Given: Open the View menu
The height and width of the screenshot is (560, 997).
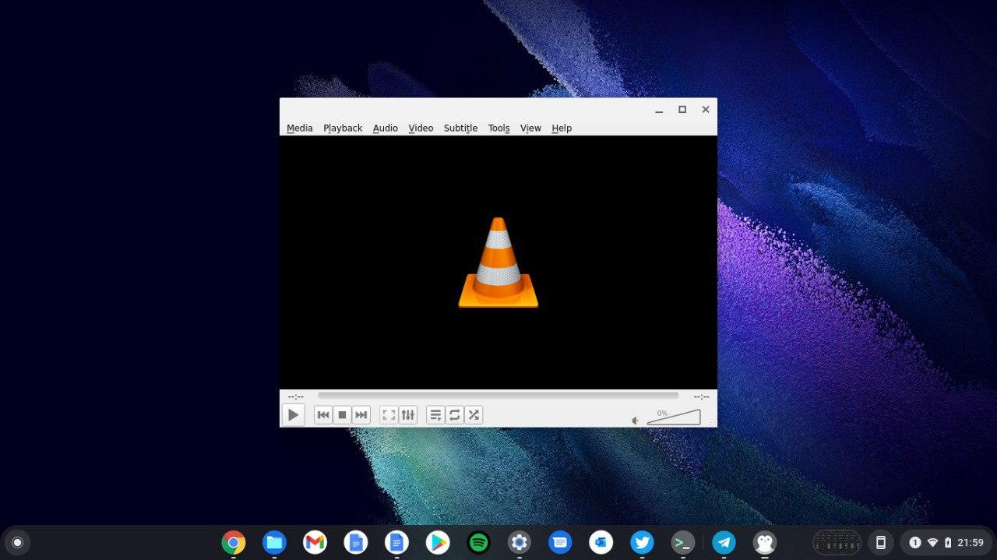Looking at the screenshot, I should point(530,129).
